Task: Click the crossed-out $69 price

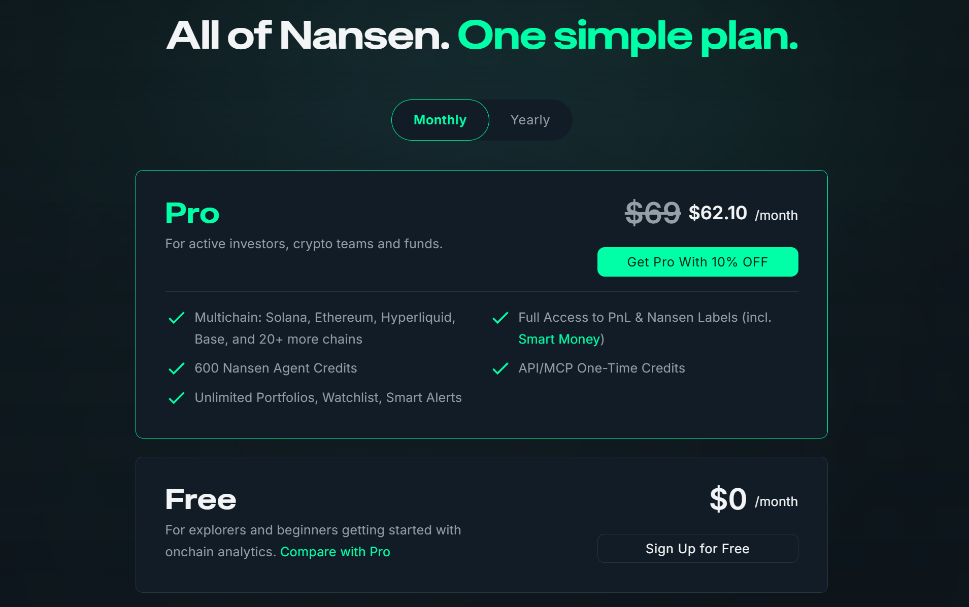Action: 652,213
